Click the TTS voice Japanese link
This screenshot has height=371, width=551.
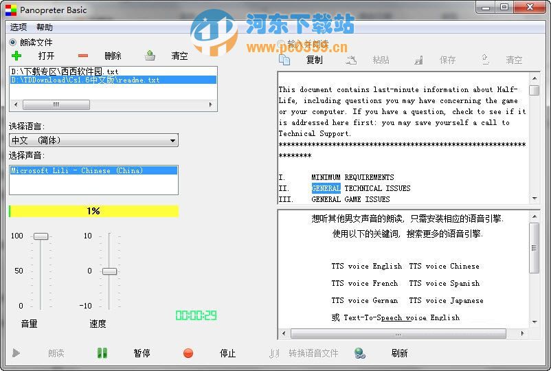point(447,300)
